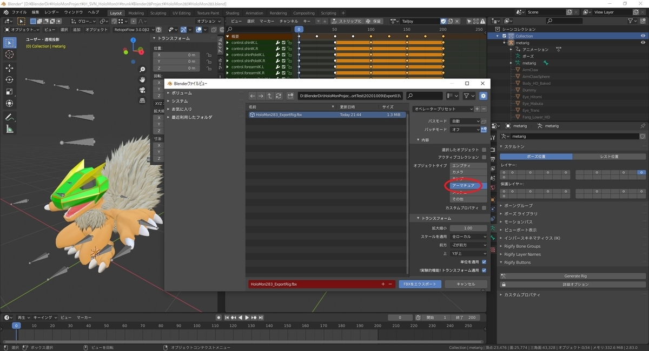Image resolution: width=649 pixels, height=351 pixels.
Task: Toggle the camera view icon in viewport
Action: pyautogui.click(x=143, y=90)
